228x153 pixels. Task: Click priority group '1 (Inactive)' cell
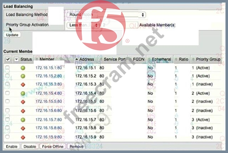tap(202, 84)
